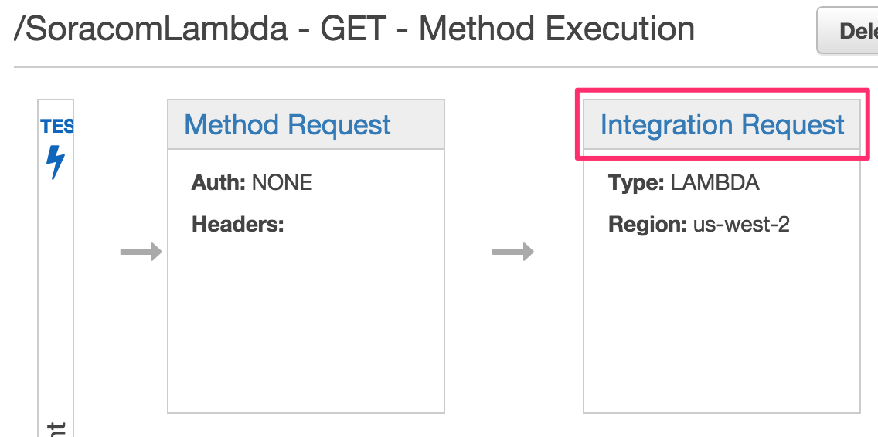Select the NONE auth value
Viewport: 878px width, 437px height.
[x=282, y=183]
